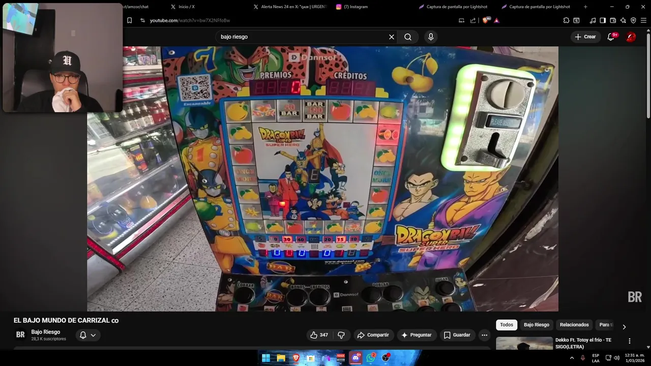
Task: Open the Brave VPN shield icon
Action: 633,20
